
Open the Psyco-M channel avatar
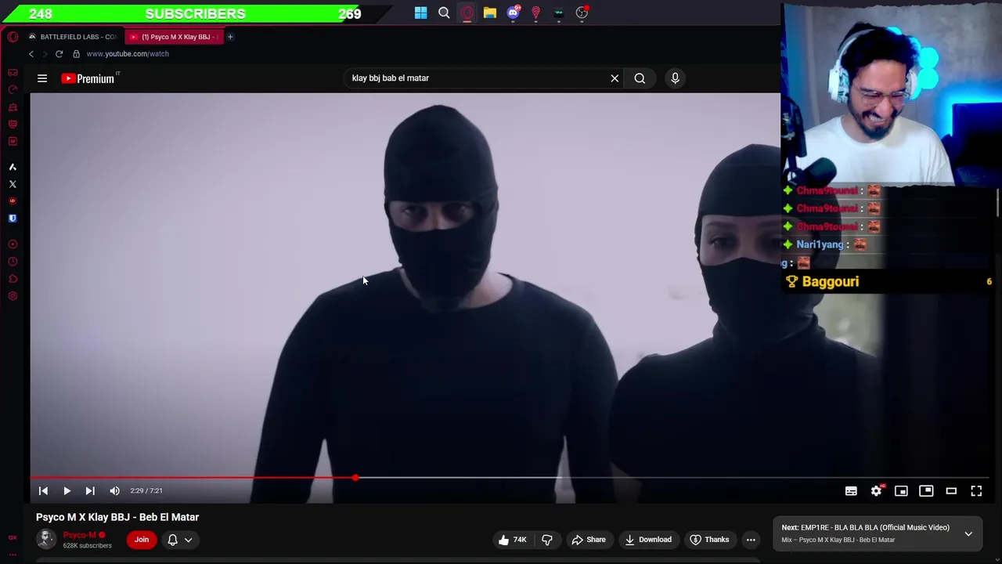pos(46,539)
